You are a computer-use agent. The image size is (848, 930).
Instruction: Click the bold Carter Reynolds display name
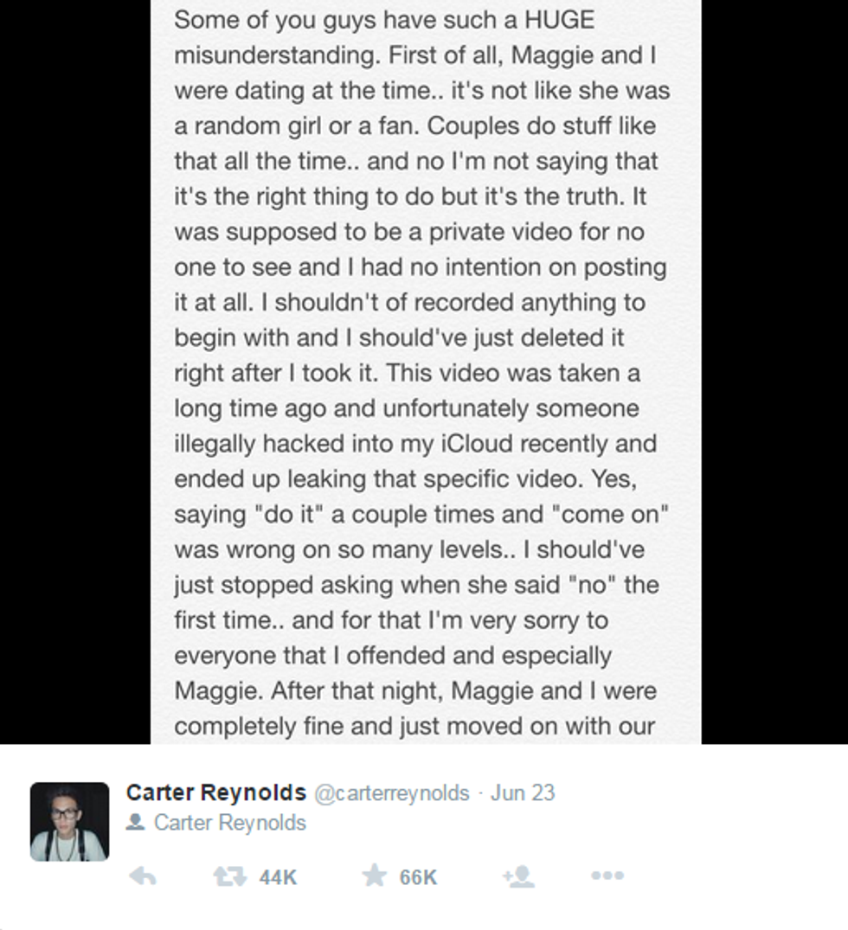[x=215, y=792]
